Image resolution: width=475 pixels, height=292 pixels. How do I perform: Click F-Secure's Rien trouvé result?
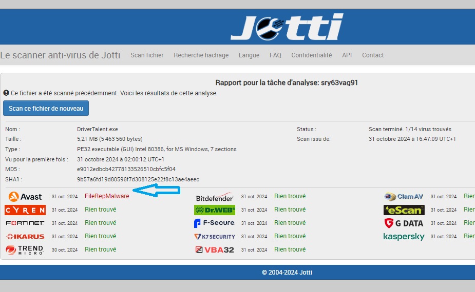[x=290, y=223]
